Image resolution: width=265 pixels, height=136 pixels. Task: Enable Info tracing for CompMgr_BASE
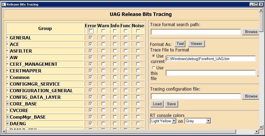(115, 117)
